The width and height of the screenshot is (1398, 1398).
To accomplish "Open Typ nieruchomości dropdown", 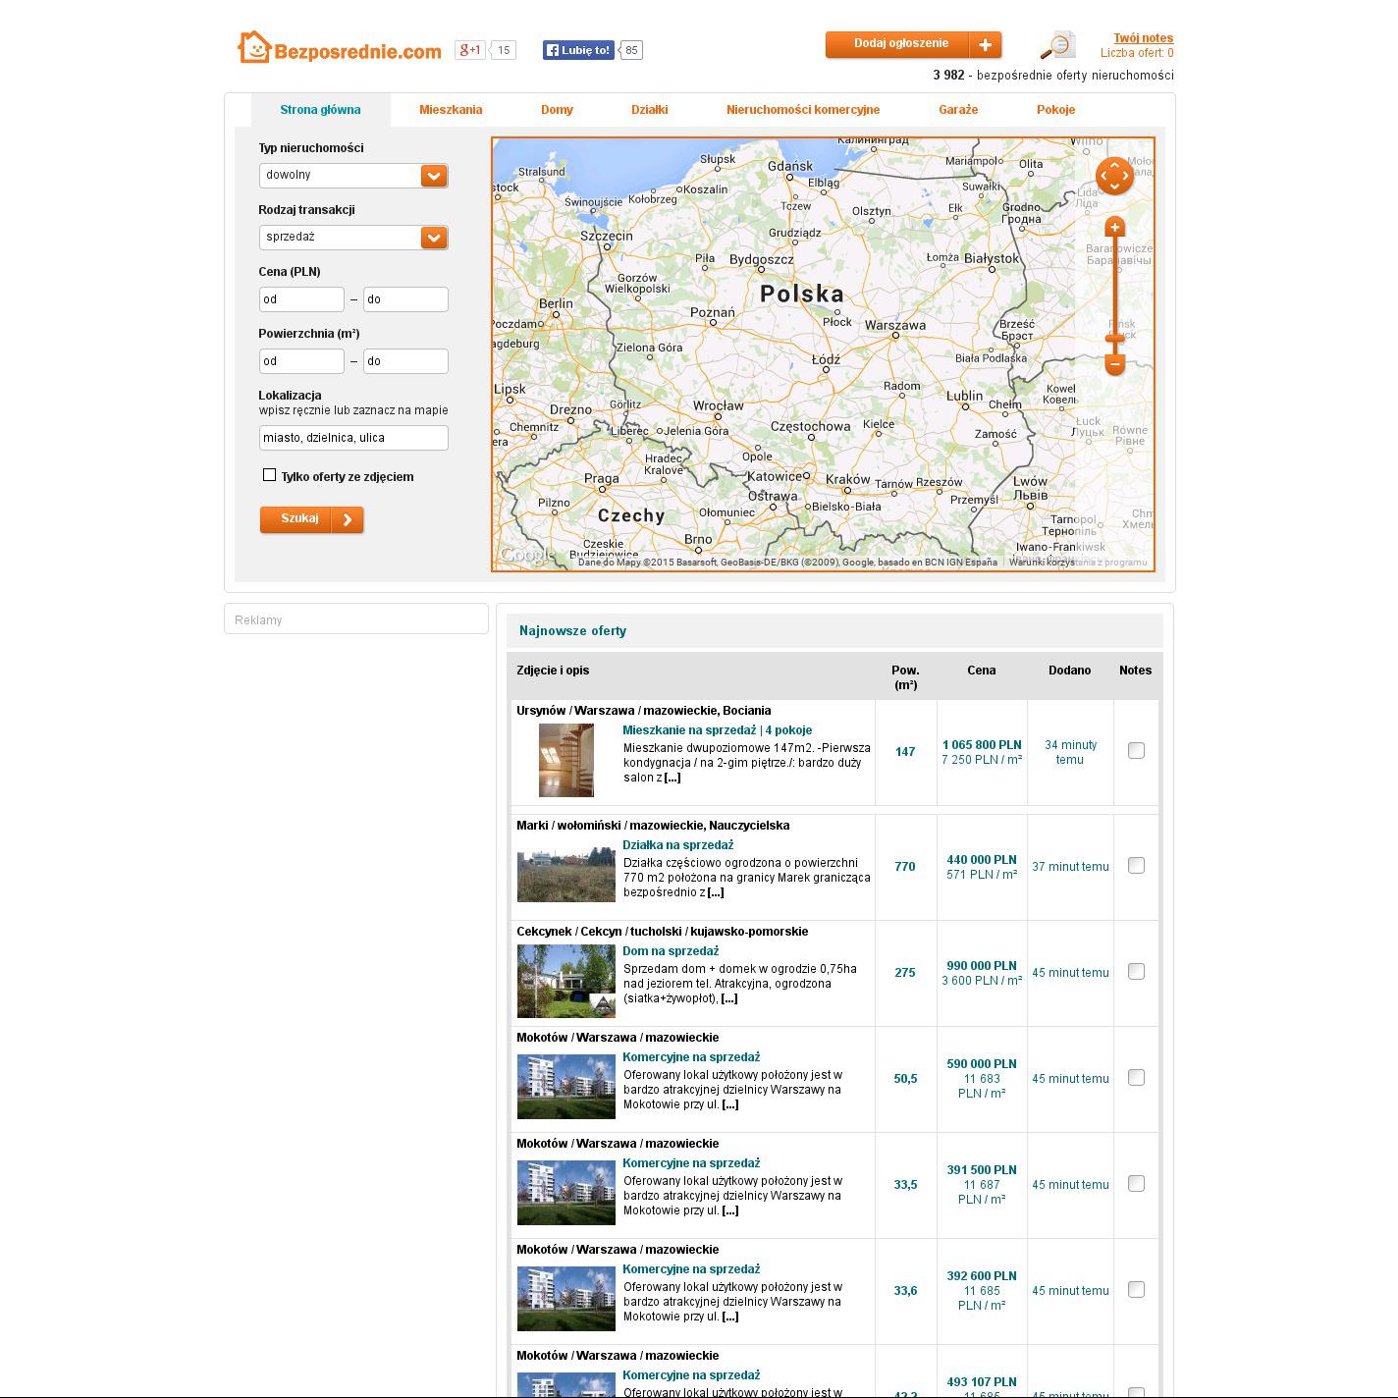I will click(434, 176).
